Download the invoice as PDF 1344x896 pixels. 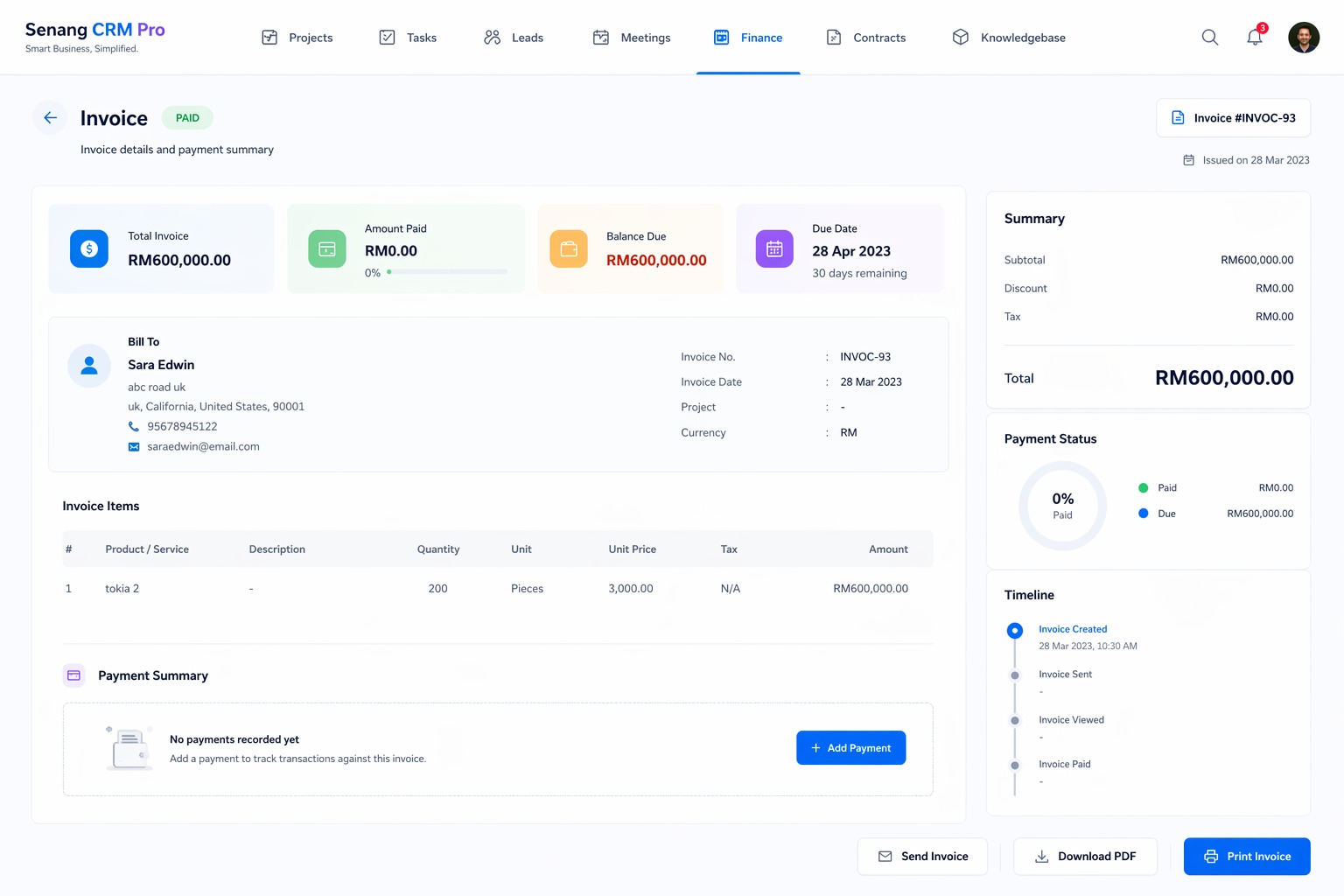click(1085, 857)
